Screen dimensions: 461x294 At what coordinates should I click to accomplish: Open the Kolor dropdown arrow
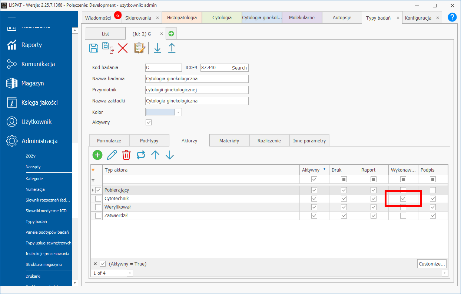tap(178, 112)
